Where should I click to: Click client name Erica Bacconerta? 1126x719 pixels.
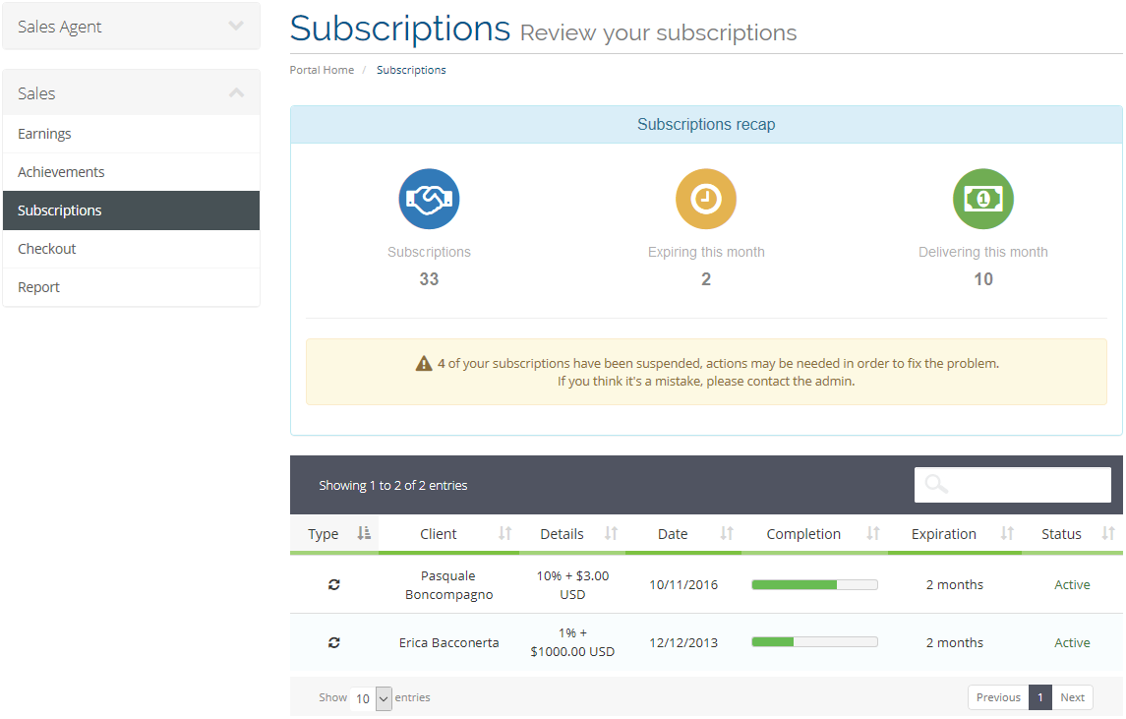[448, 643]
